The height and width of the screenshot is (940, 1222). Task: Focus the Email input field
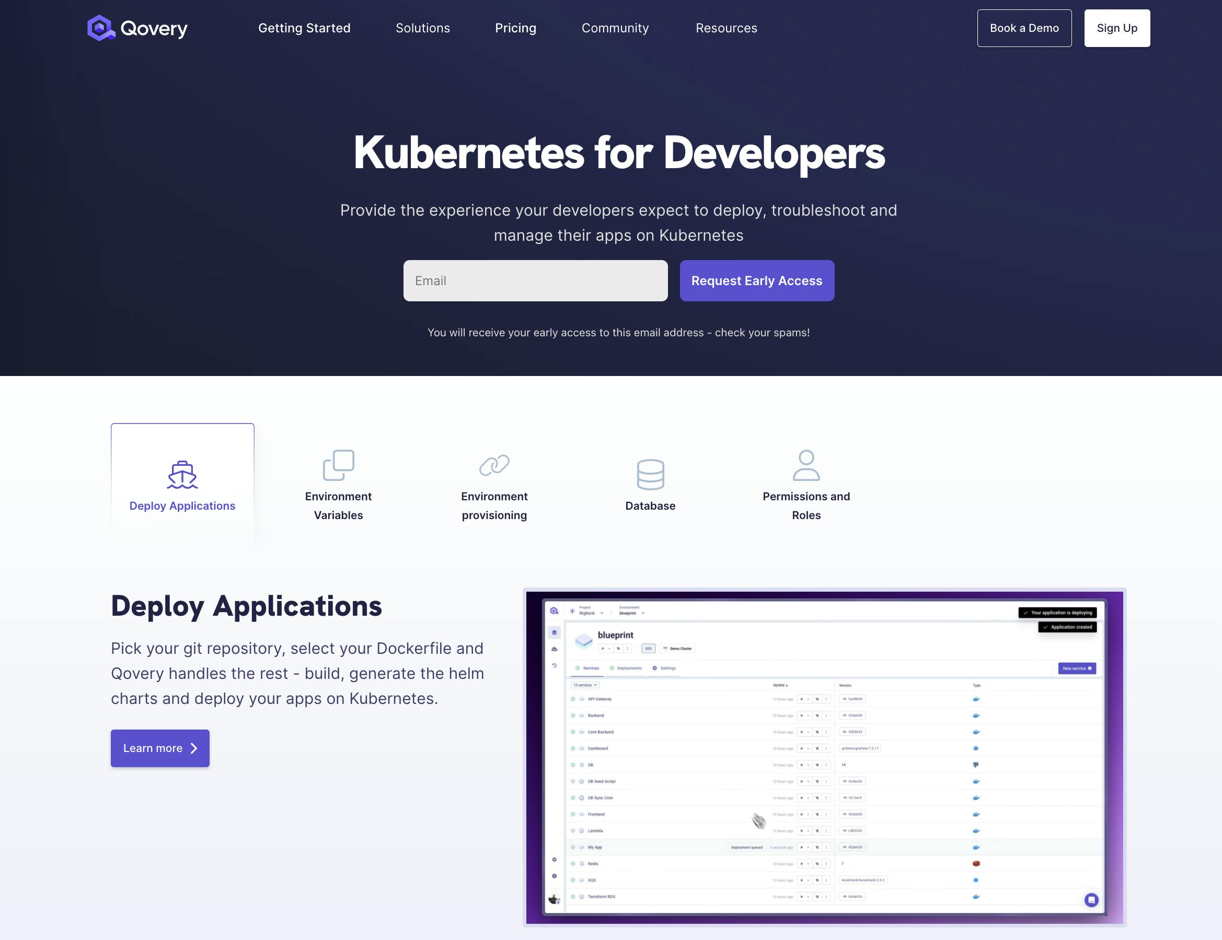point(535,281)
